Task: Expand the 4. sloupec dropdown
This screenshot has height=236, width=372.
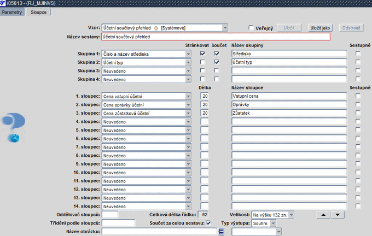Action: [x=188, y=121]
